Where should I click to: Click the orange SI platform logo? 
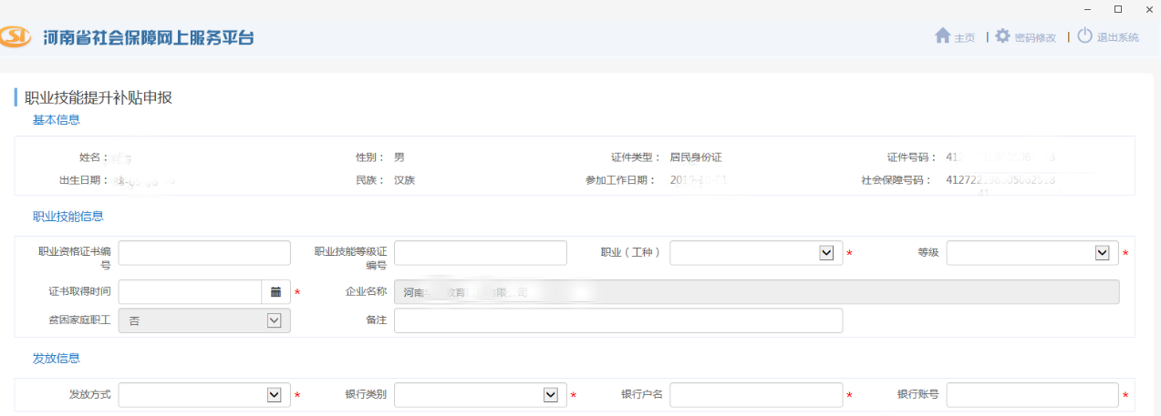(16, 37)
